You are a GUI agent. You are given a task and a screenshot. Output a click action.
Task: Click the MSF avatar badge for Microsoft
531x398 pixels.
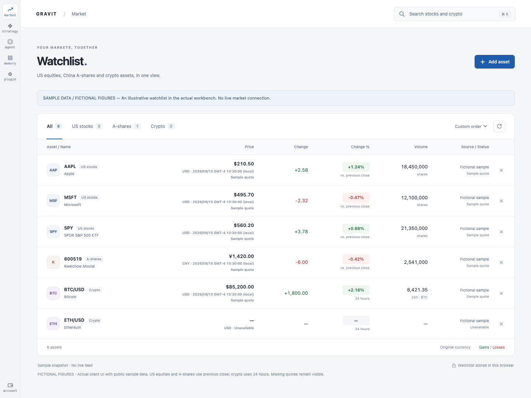click(53, 201)
